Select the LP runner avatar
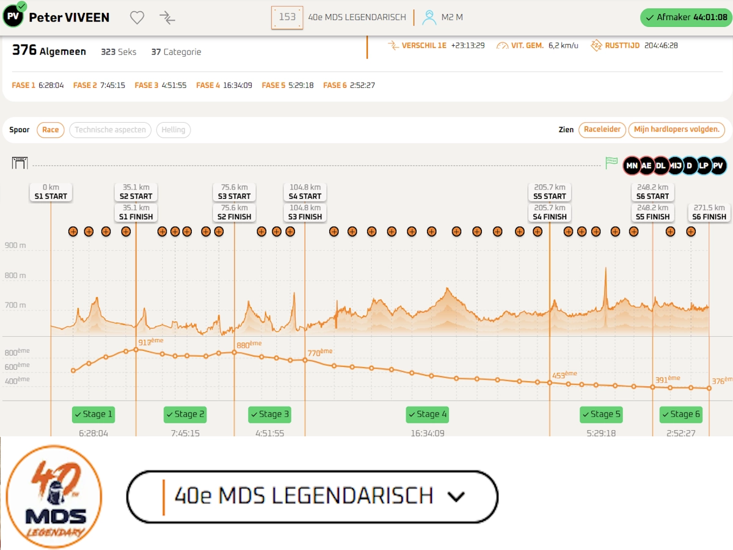 pos(704,165)
